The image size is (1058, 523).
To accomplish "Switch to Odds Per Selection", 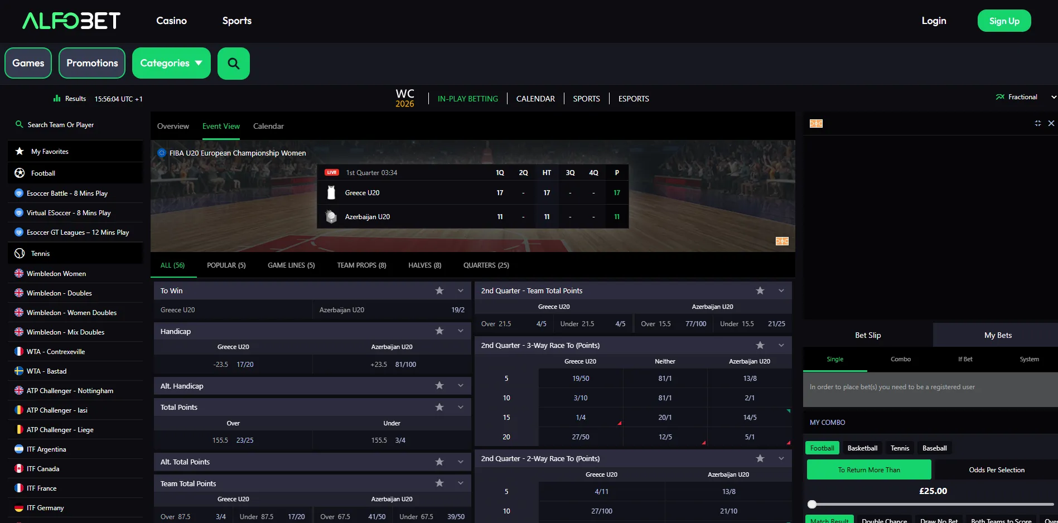I will (x=997, y=469).
